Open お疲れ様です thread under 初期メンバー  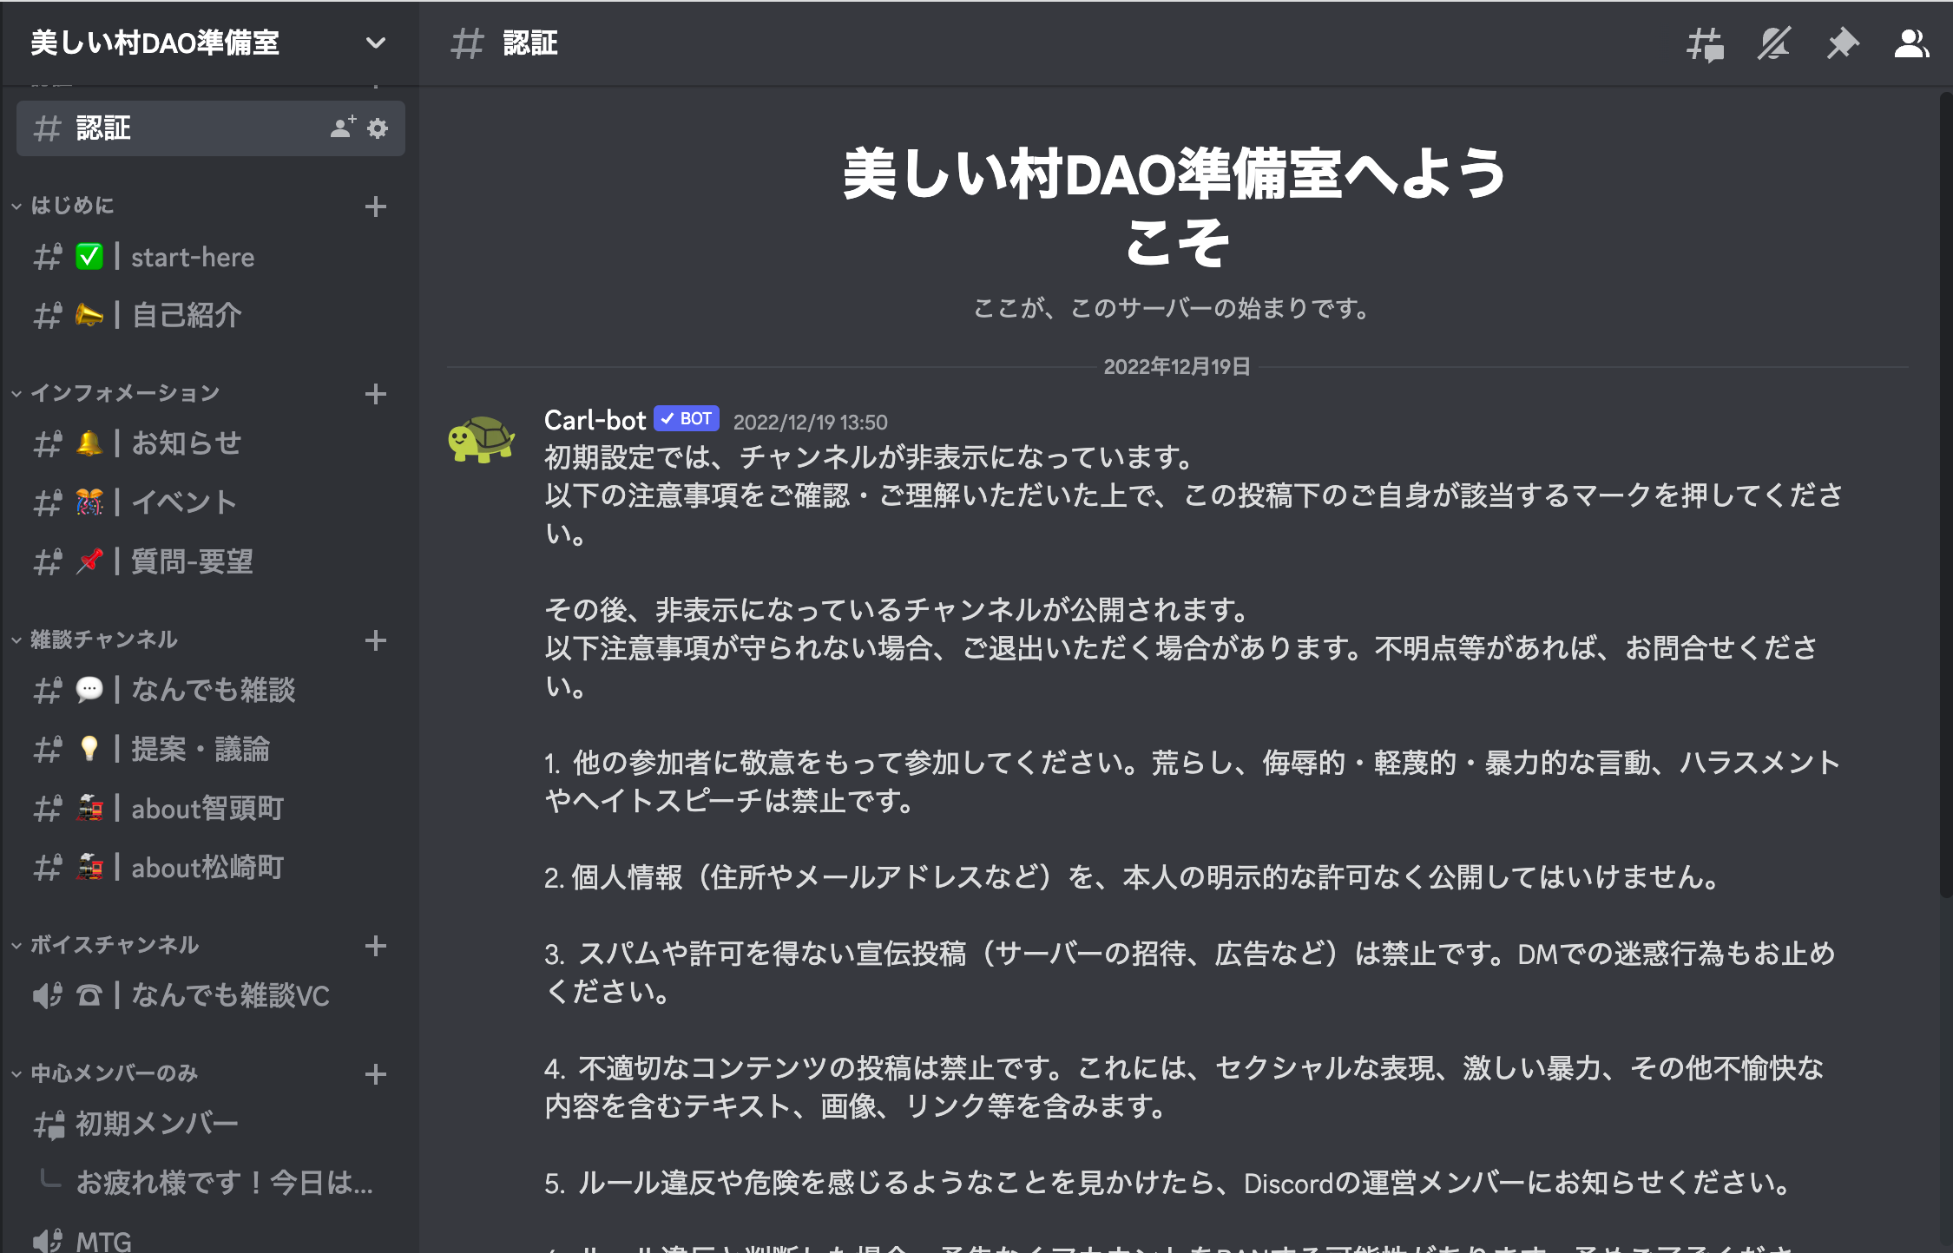pyautogui.click(x=224, y=1182)
